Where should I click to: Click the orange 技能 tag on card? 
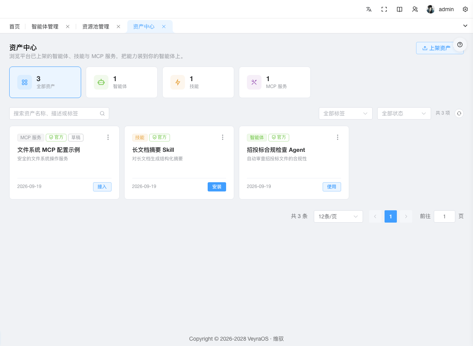coord(140,137)
